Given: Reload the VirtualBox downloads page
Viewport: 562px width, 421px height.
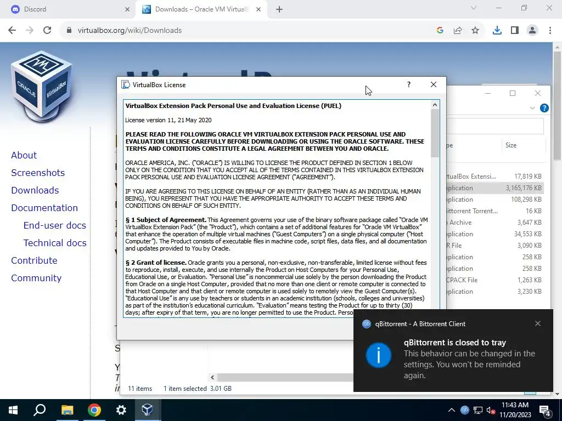Looking at the screenshot, I should pyautogui.click(x=47, y=31).
